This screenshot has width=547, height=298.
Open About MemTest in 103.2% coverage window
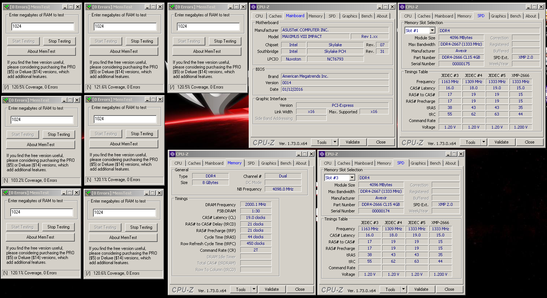41,145
